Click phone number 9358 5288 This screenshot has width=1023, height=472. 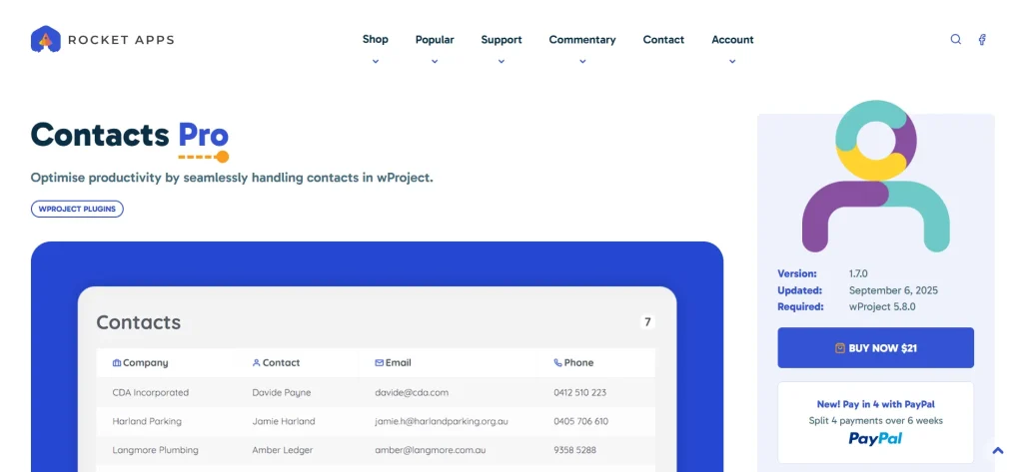click(574, 450)
